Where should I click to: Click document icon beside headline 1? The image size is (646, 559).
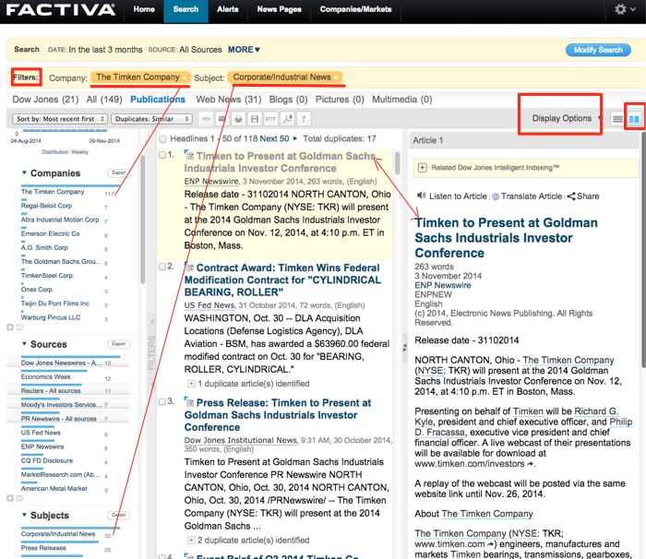189,155
